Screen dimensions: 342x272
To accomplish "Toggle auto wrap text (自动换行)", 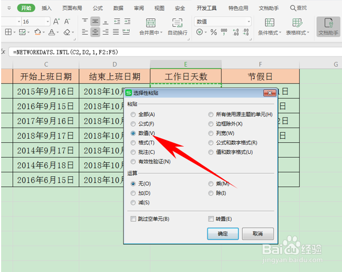I will coord(177,26).
